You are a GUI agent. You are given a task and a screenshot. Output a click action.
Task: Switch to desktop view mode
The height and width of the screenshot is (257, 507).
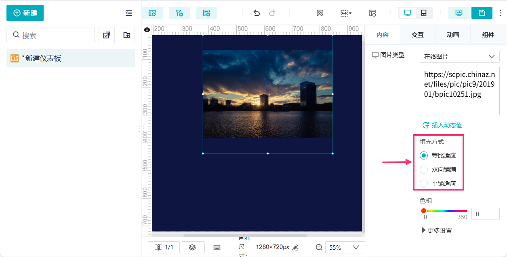pos(408,13)
